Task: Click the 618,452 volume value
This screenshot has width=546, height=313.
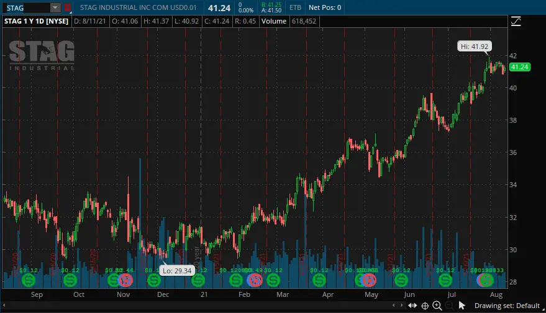Action: coord(304,21)
